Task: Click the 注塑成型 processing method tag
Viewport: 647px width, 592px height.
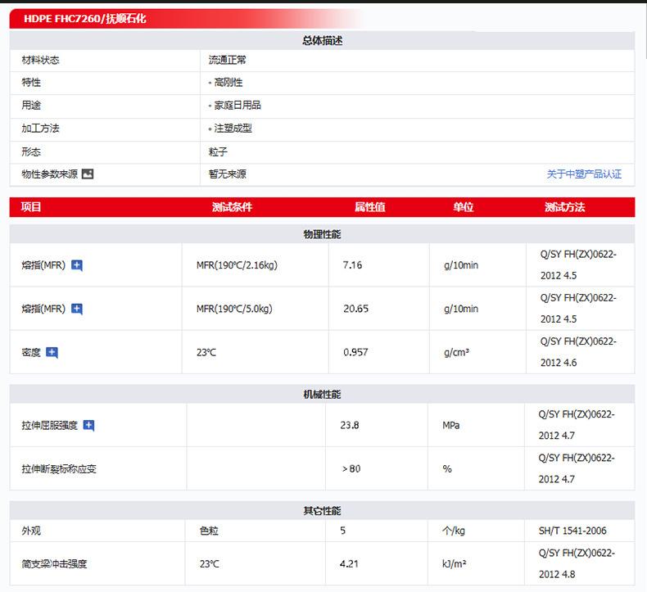Action: 233,129
